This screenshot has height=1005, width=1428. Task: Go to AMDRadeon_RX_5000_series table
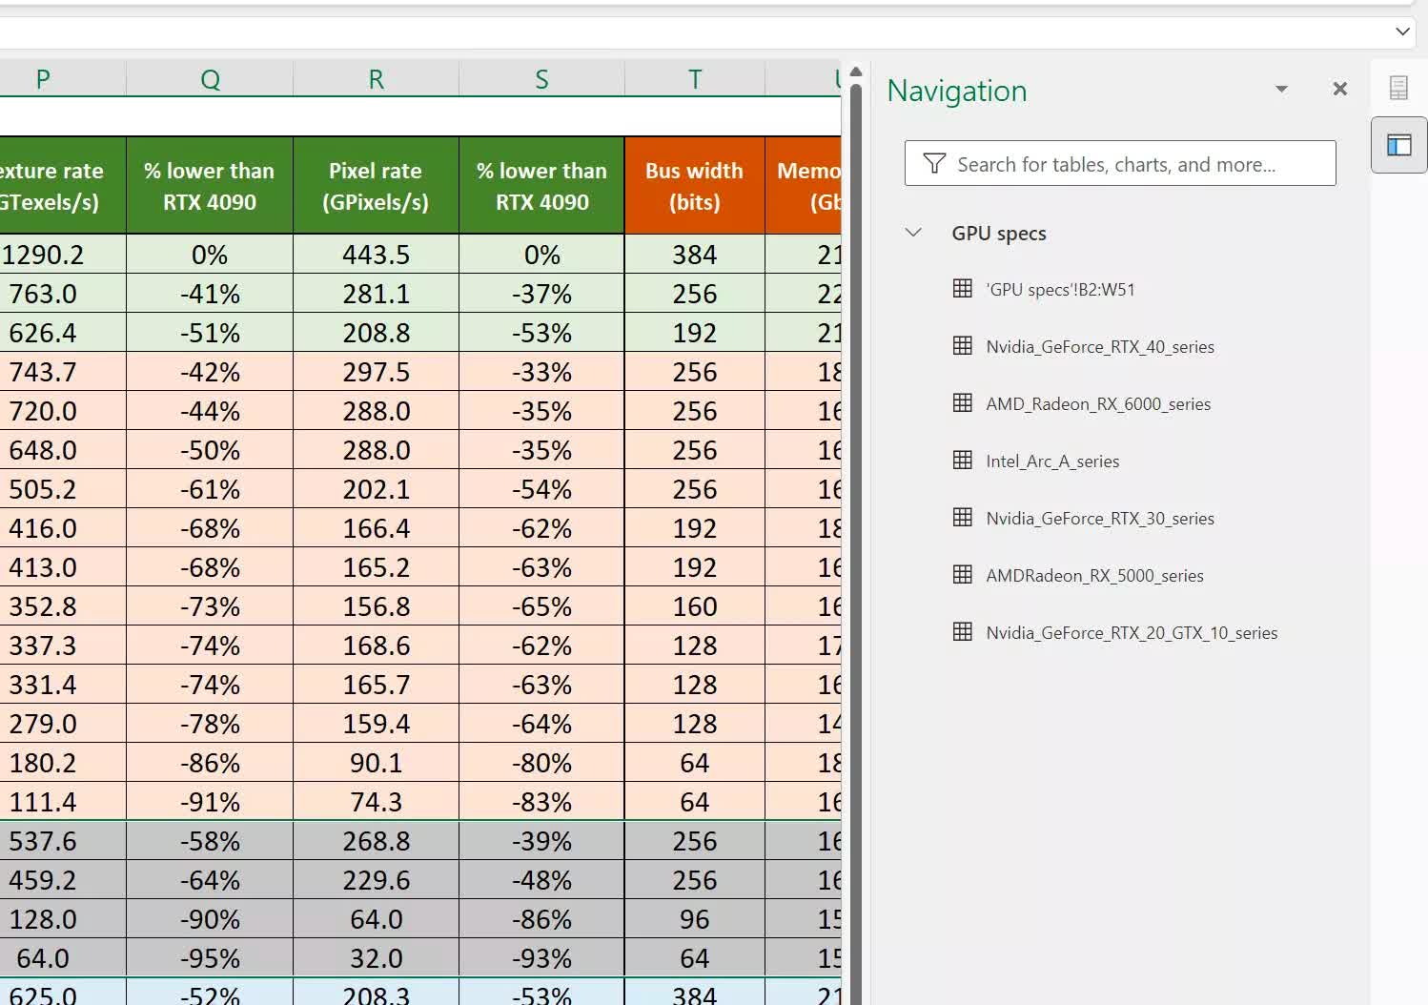click(x=1094, y=576)
